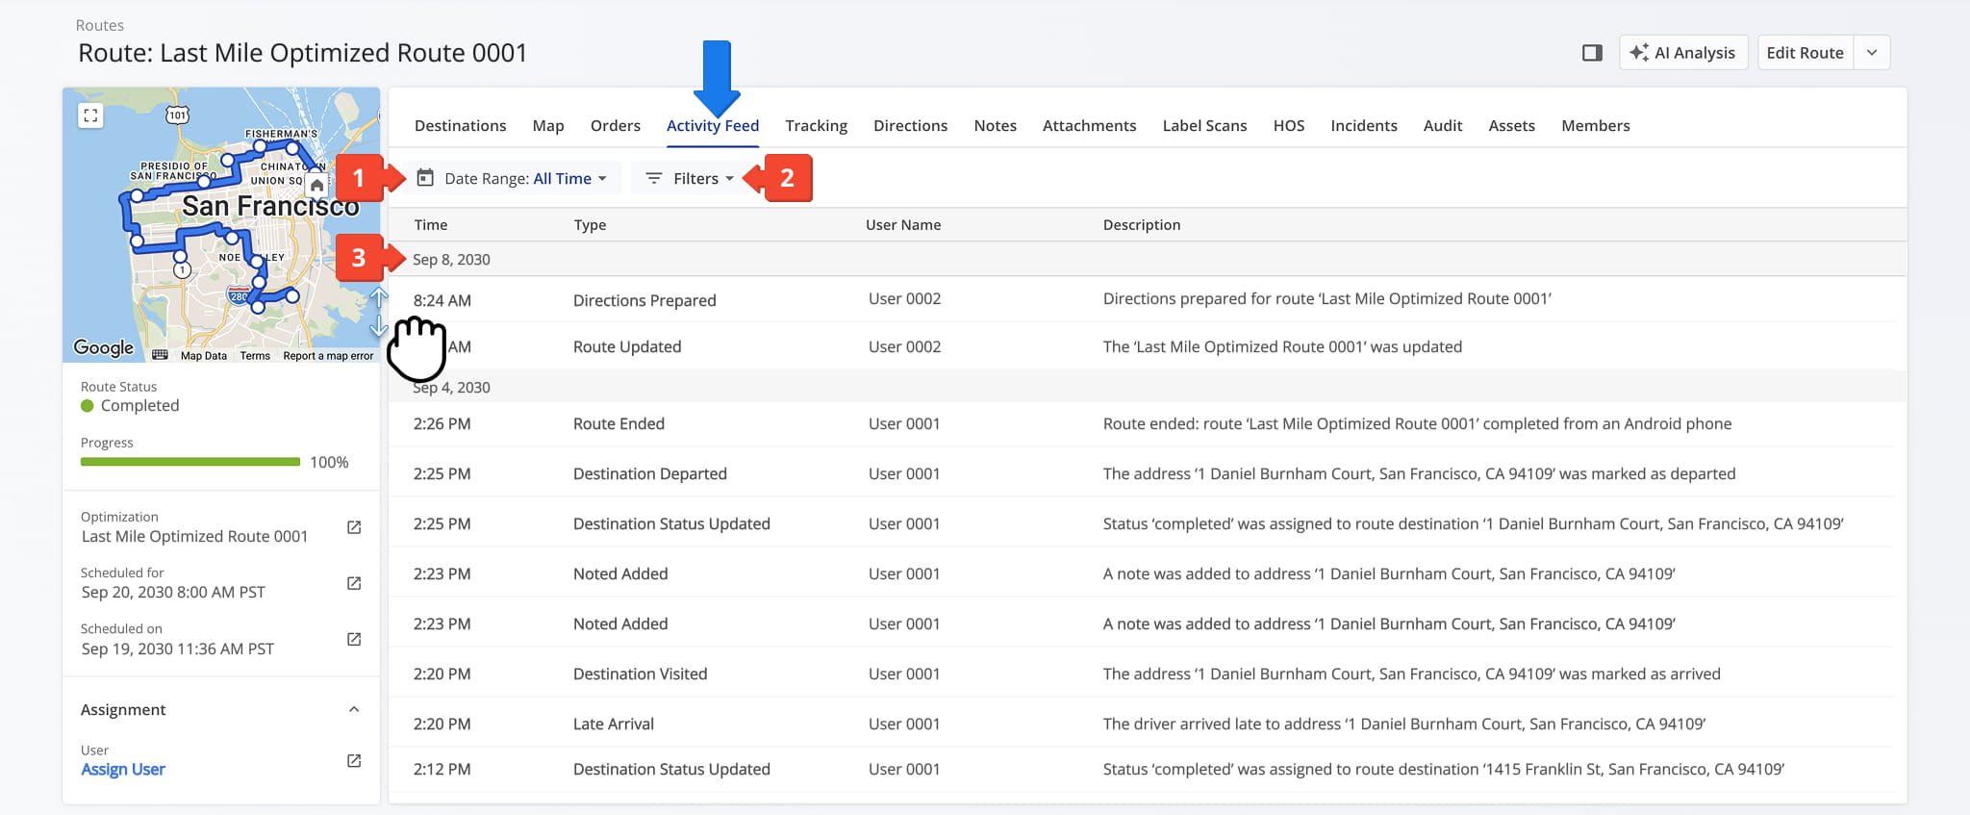The width and height of the screenshot is (1970, 815).
Task: Click the Map Data link
Action: pos(204,356)
